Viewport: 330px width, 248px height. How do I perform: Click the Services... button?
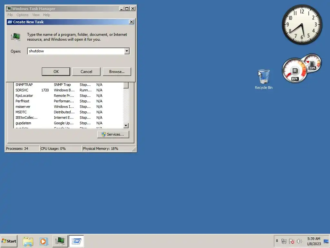pyautogui.click(x=113, y=134)
